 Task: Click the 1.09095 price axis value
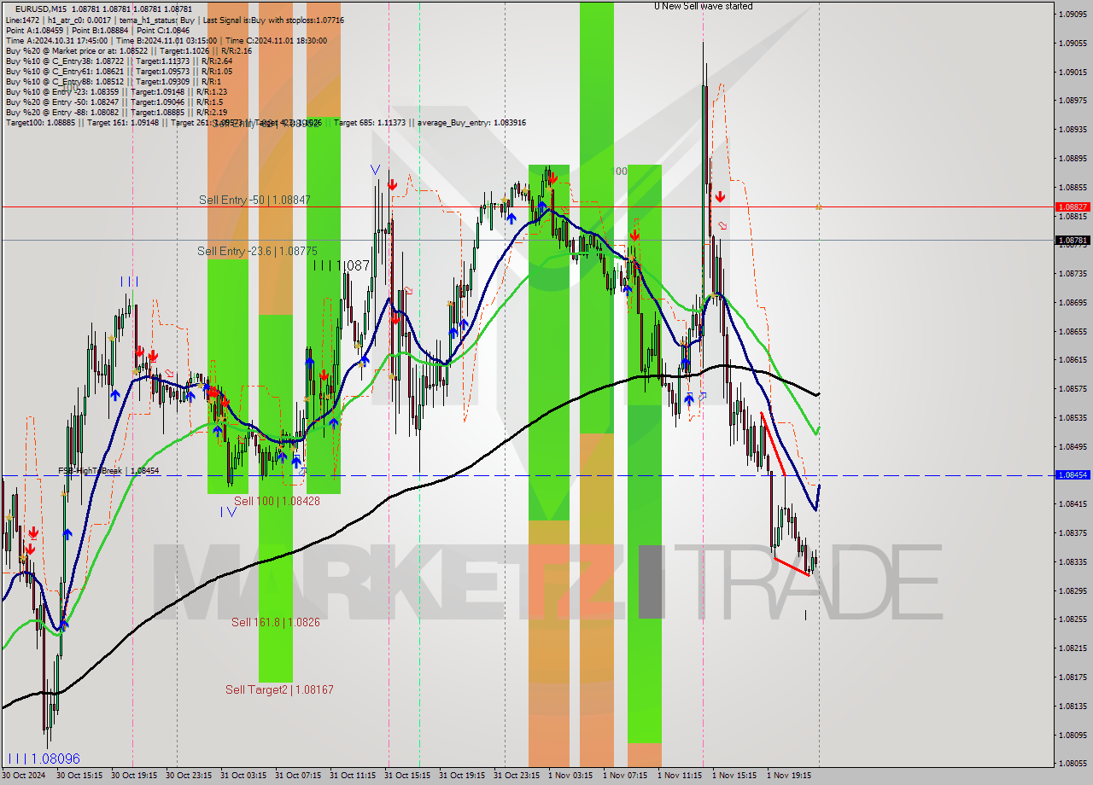click(x=1073, y=14)
